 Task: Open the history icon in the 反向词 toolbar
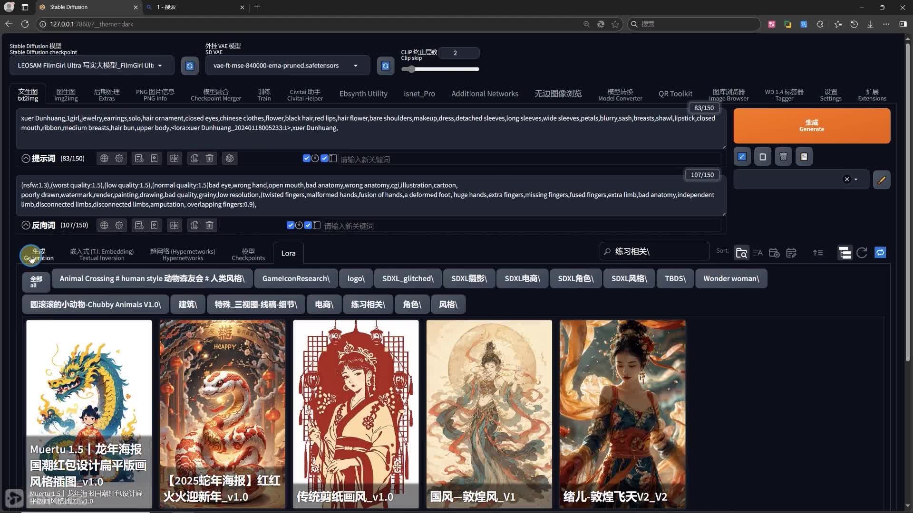click(139, 225)
